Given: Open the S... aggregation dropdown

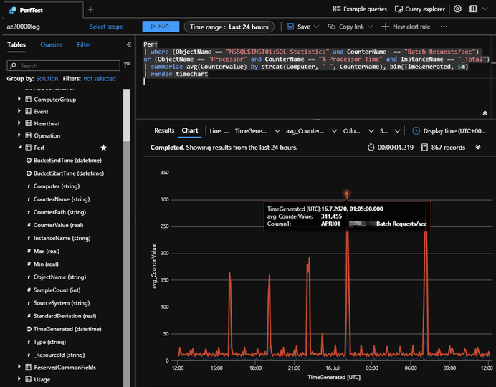Looking at the screenshot, I should click(390, 131).
